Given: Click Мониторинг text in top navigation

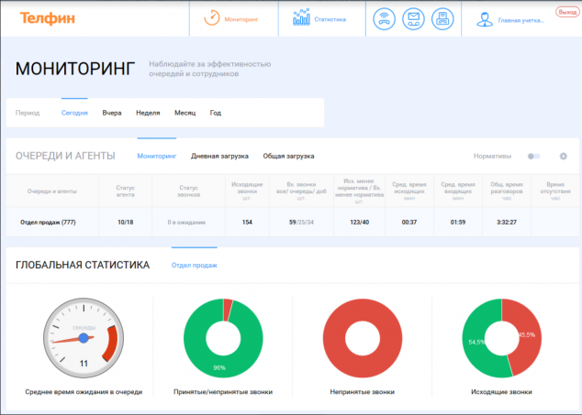Looking at the screenshot, I should click(241, 19).
